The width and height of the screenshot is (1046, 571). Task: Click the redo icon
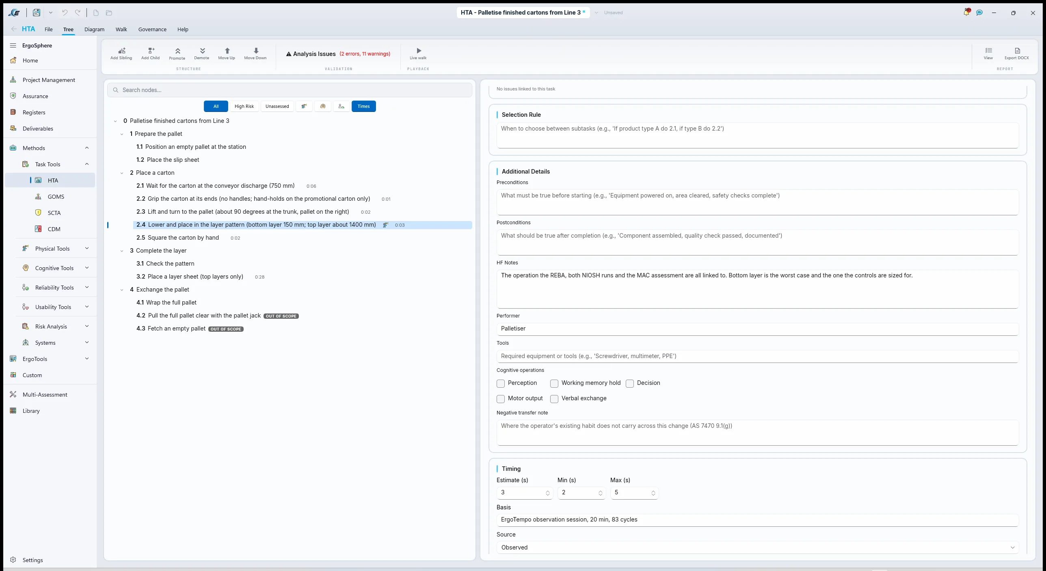point(78,13)
